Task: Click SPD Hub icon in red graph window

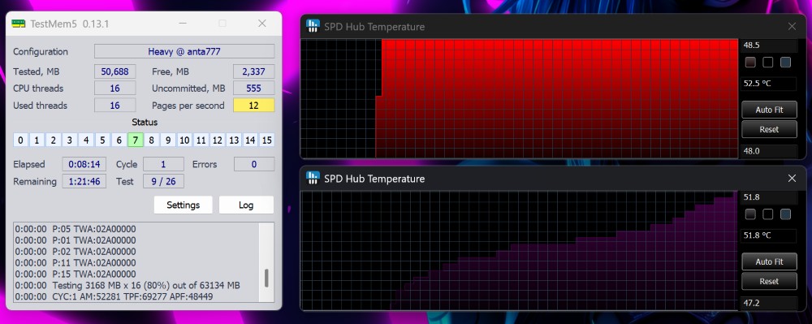Action: click(x=313, y=27)
